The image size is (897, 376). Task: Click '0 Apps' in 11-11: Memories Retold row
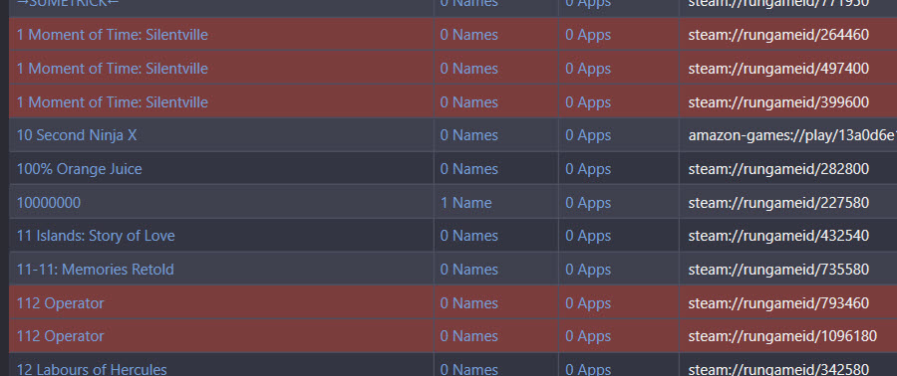[x=588, y=270]
